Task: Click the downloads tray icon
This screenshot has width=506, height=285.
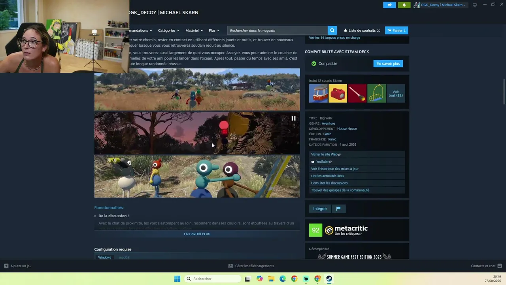Action: click(x=230, y=266)
